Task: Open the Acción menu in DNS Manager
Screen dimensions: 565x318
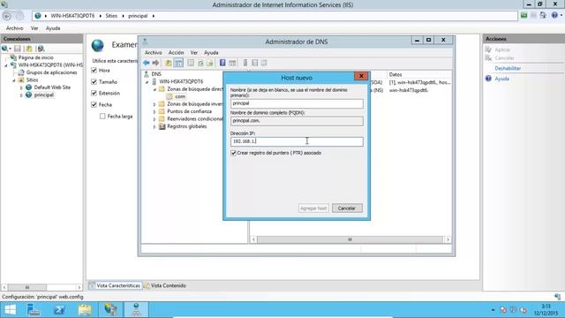Action: pyautogui.click(x=176, y=53)
